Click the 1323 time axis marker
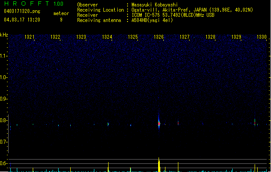271x172 pixels. (x=81, y=37)
